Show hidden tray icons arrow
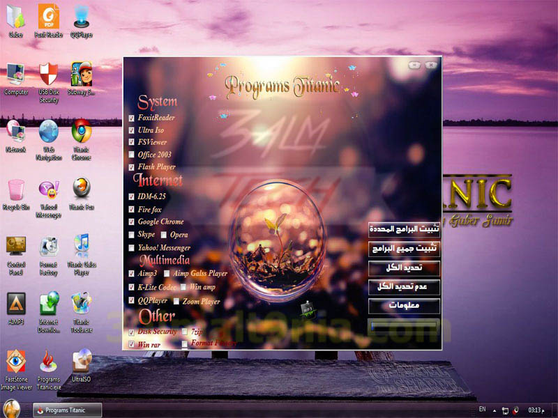The width and height of the screenshot is (558, 418). click(495, 410)
